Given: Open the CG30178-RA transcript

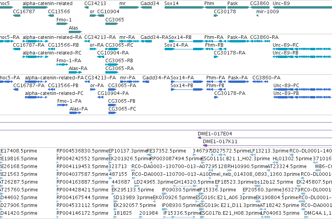Looking at the screenshot, I should pyautogui.click(x=216, y=57).
